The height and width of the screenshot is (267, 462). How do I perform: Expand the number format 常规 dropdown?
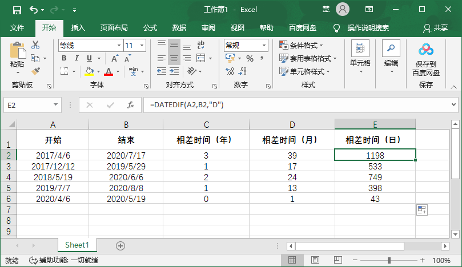point(264,45)
